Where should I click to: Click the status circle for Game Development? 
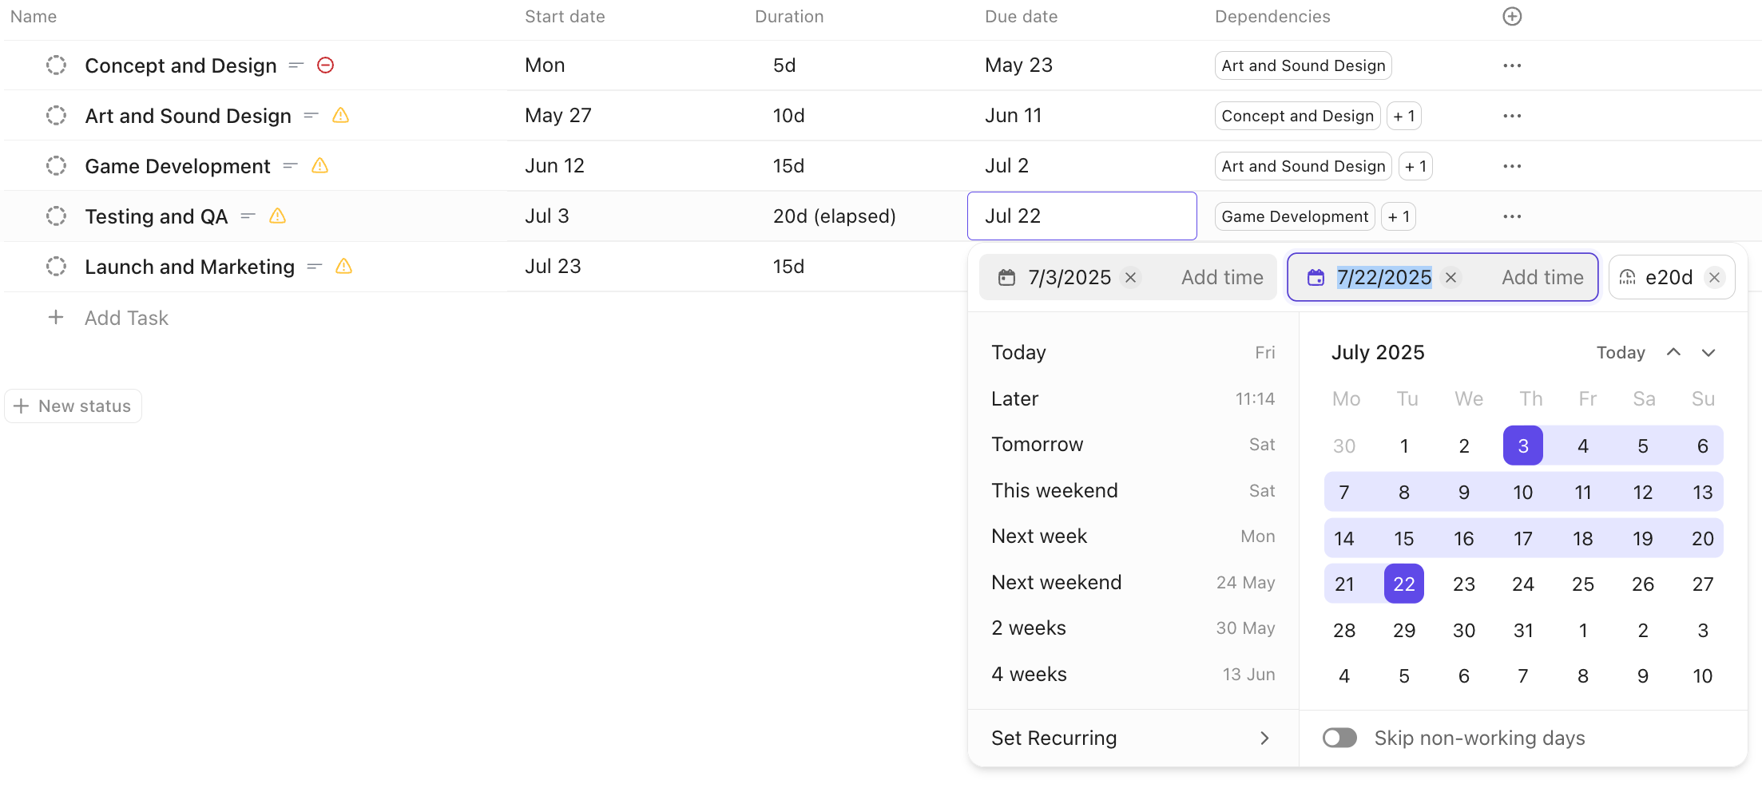click(56, 166)
